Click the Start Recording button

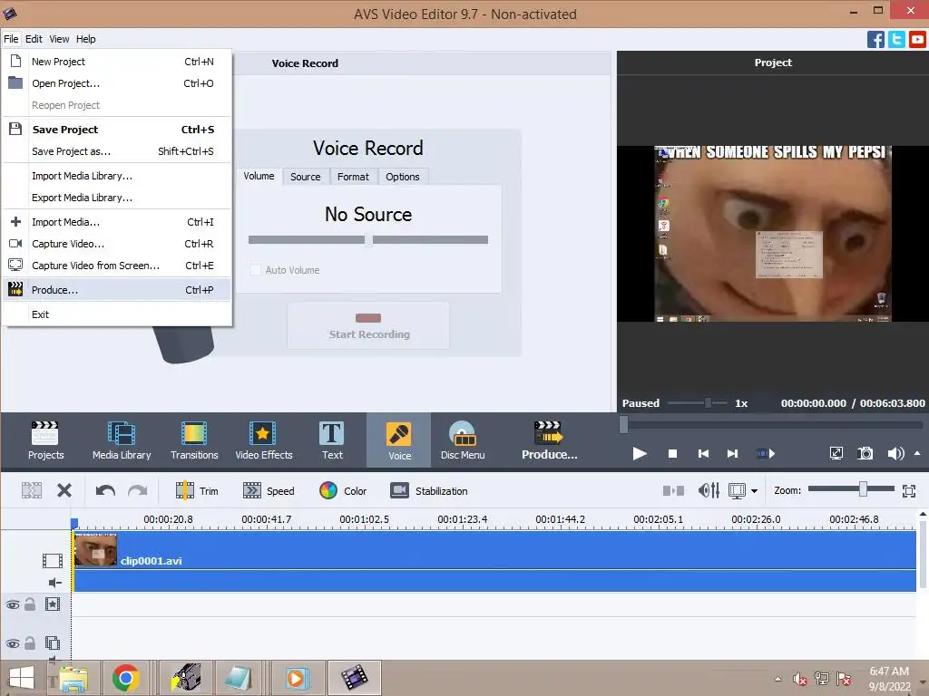(x=368, y=325)
